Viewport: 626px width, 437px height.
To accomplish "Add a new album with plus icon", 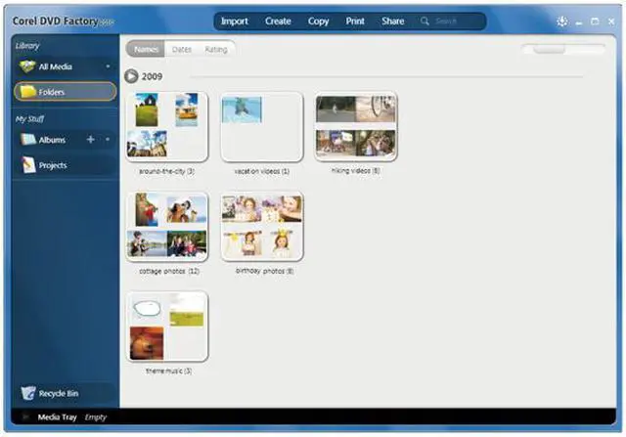I will pos(91,139).
